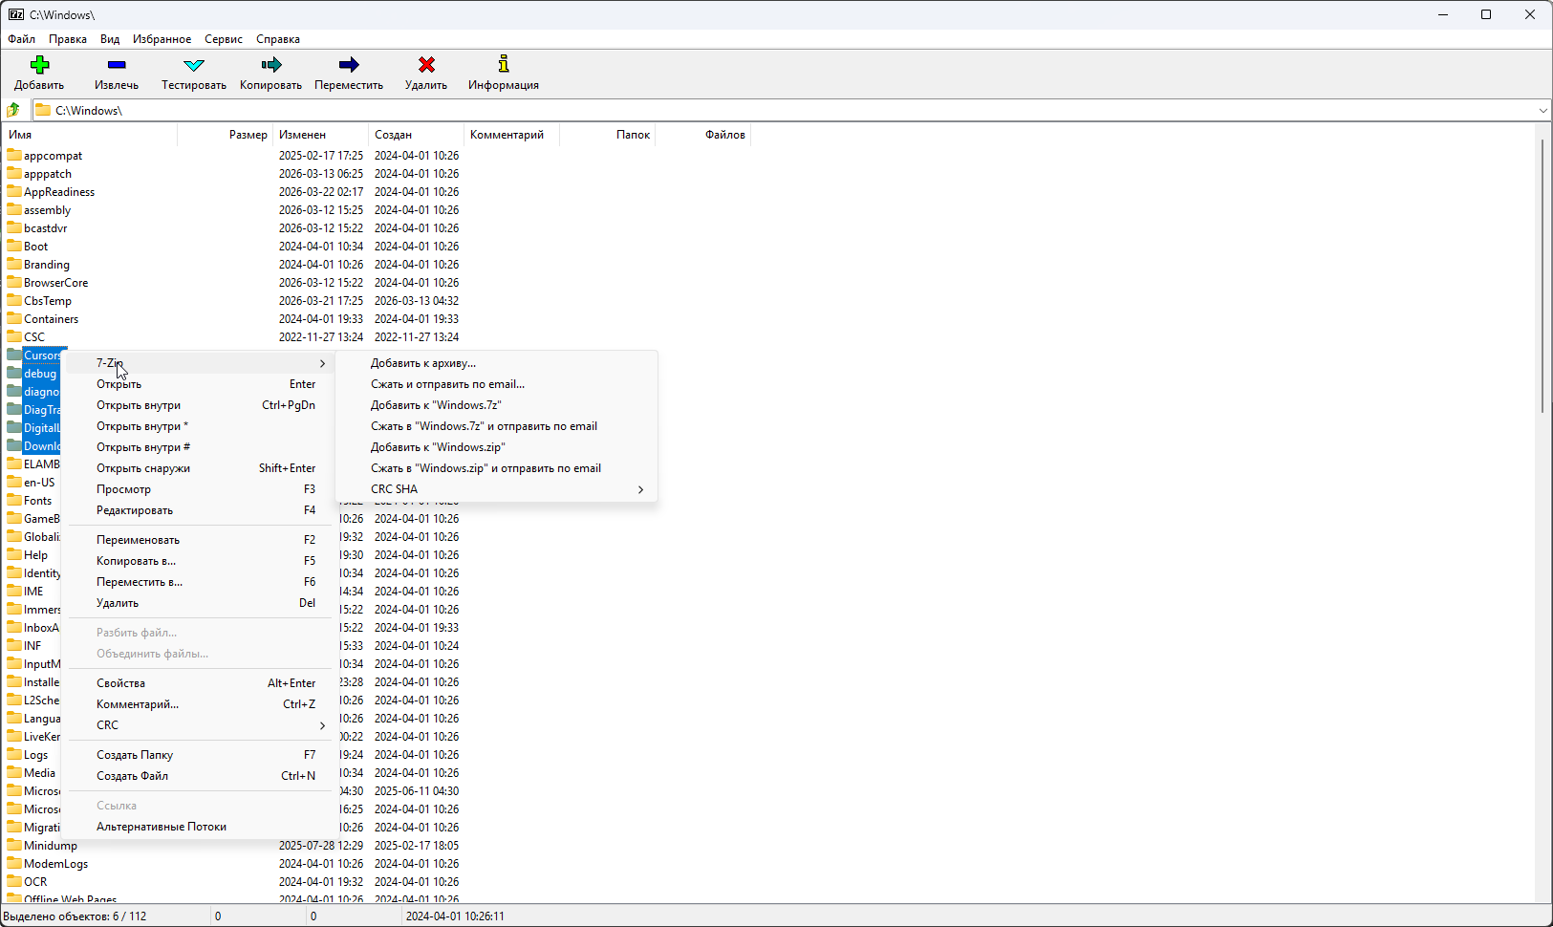Click the folder icon of bcastdvr
This screenshot has height=927, width=1553.
coord(14,227)
